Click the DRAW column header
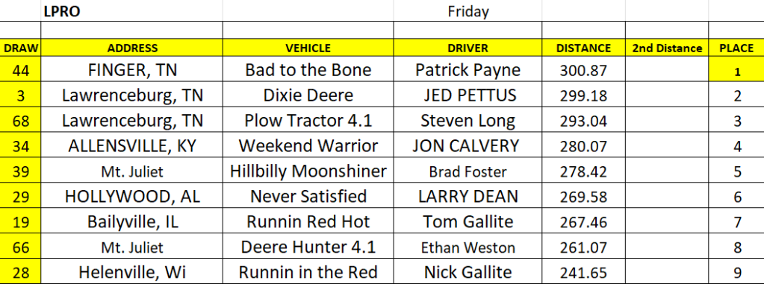The width and height of the screenshot is (764, 284). [21, 48]
